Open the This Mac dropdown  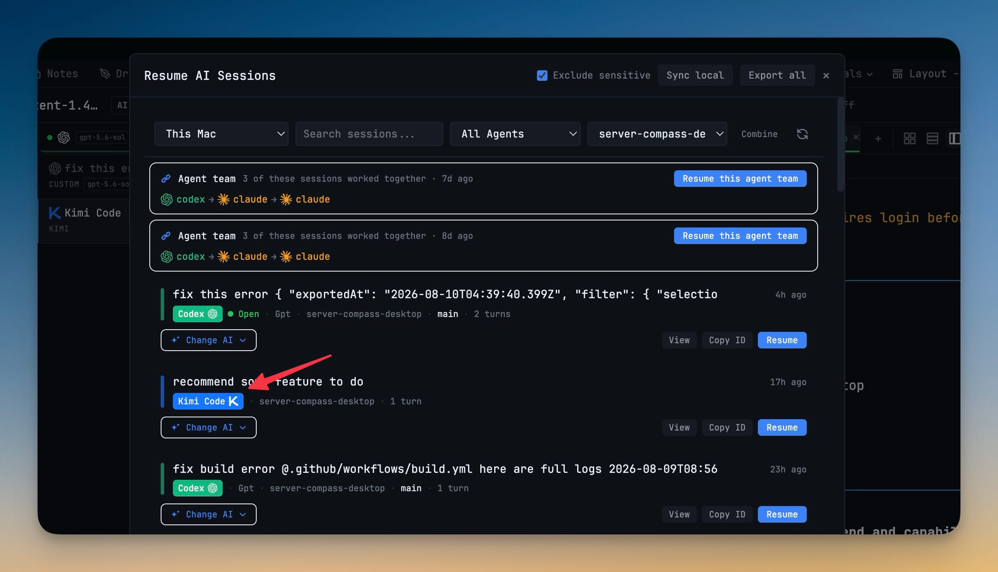(221, 134)
